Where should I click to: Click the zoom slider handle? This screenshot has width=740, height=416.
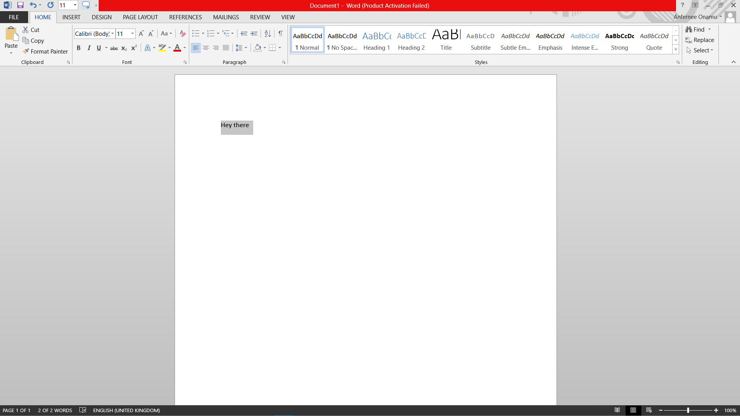click(688, 410)
